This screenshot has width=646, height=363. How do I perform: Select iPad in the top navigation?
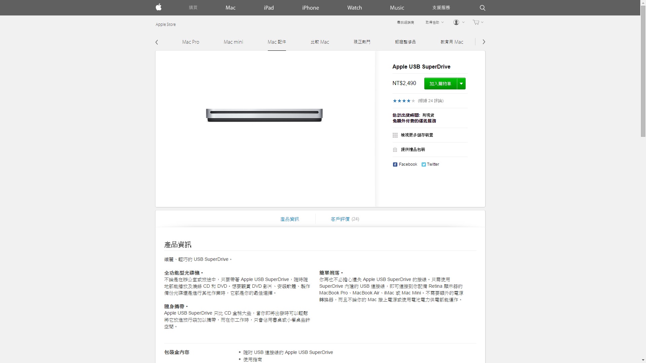click(x=269, y=8)
